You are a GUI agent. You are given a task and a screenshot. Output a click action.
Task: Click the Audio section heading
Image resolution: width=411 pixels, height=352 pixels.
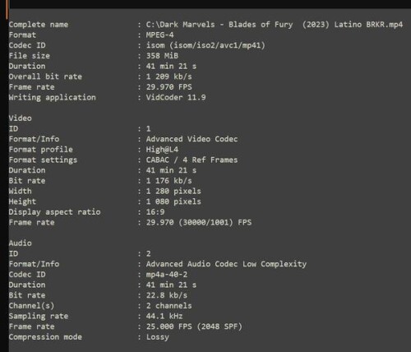[x=20, y=243]
